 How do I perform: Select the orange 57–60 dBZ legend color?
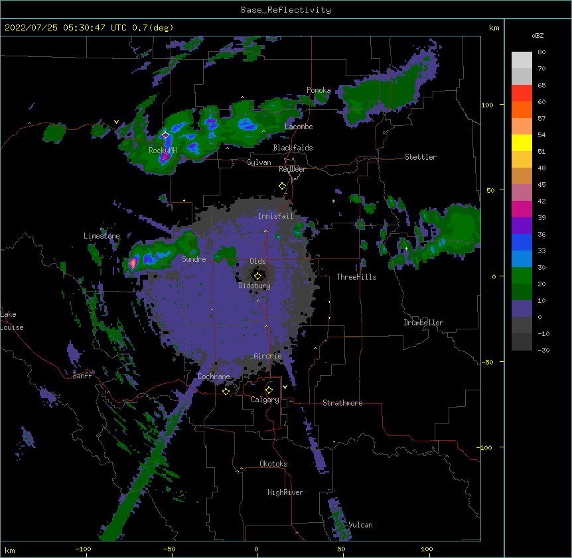[522, 109]
